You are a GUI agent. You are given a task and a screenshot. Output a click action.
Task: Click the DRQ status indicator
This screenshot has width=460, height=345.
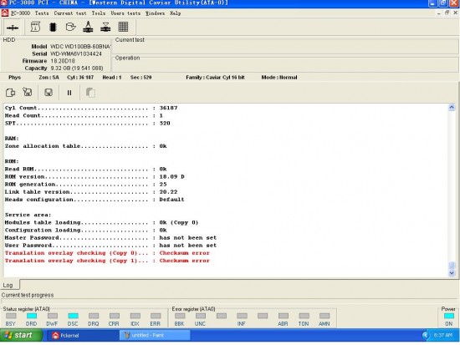click(x=94, y=316)
